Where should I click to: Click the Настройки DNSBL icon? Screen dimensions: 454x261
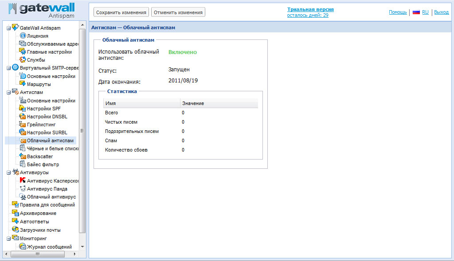(x=23, y=116)
